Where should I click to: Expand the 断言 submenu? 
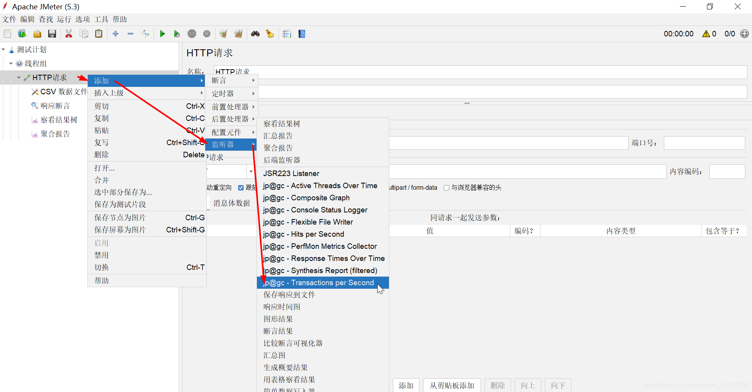(x=231, y=81)
